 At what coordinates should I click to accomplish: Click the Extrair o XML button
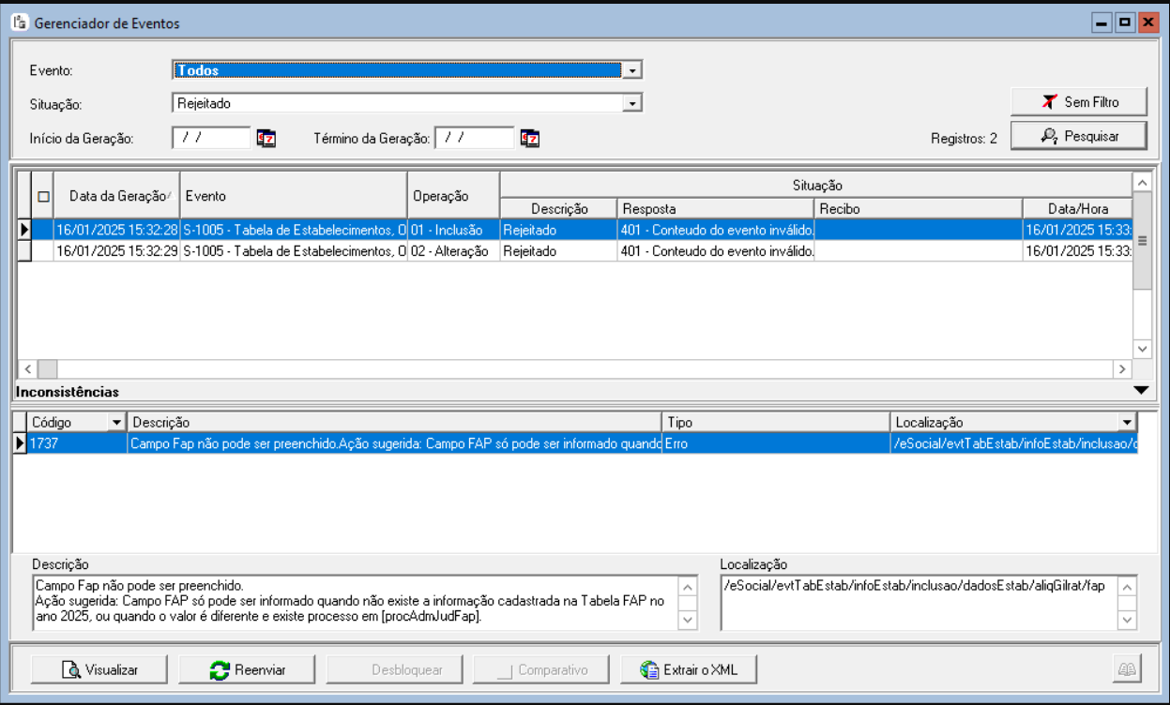[x=688, y=669]
